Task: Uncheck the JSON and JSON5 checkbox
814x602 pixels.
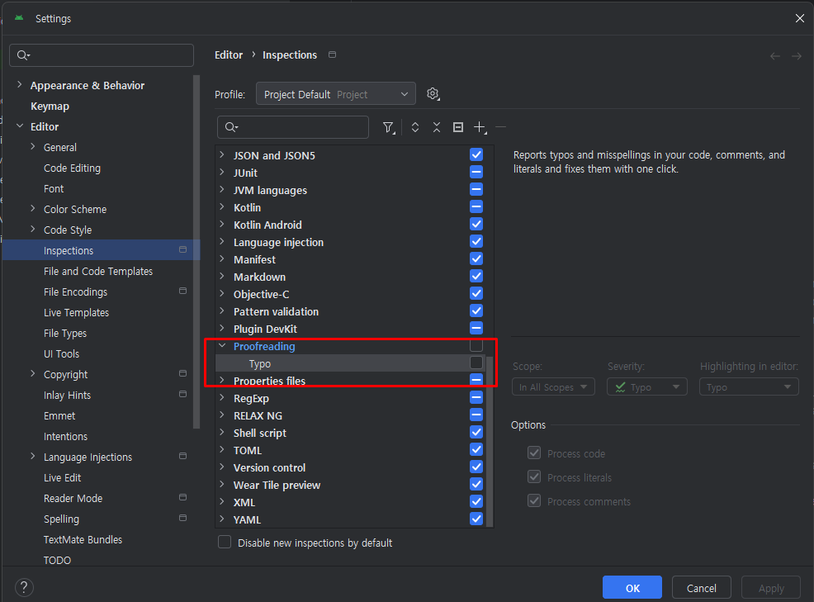Action: point(476,154)
